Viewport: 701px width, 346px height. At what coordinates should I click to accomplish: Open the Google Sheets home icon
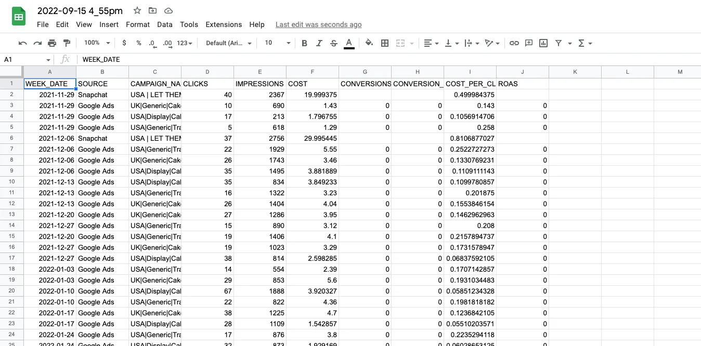19,17
